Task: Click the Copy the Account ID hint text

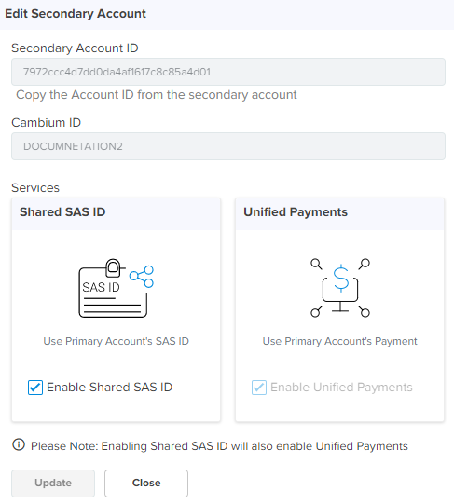Action: (x=157, y=95)
